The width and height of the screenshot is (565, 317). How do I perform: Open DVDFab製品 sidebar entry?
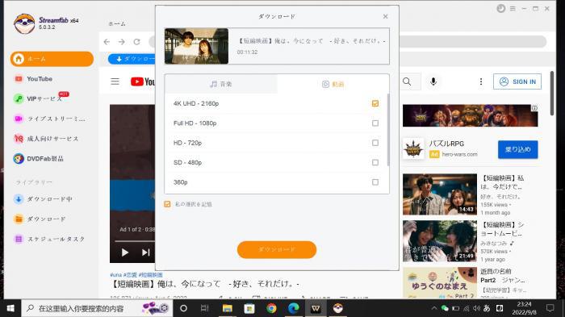39,158
